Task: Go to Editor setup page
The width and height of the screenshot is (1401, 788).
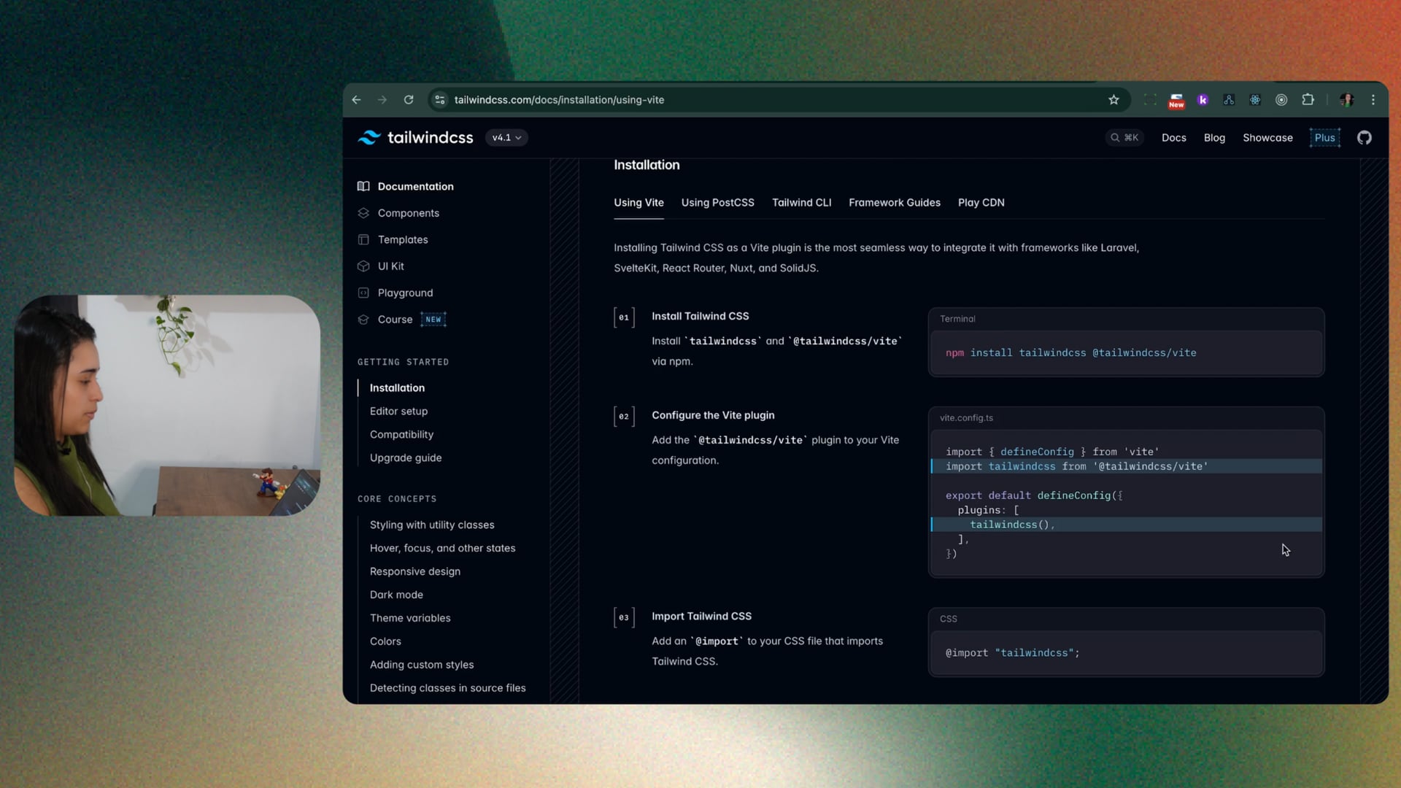Action: (x=398, y=412)
